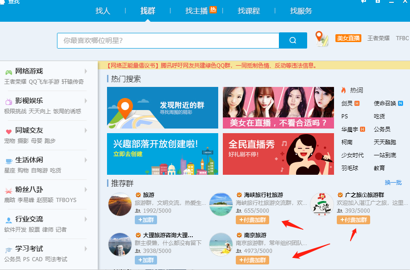Click 换一批 to refresh recommended groups
The image size is (410, 270).
click(393, 182)
